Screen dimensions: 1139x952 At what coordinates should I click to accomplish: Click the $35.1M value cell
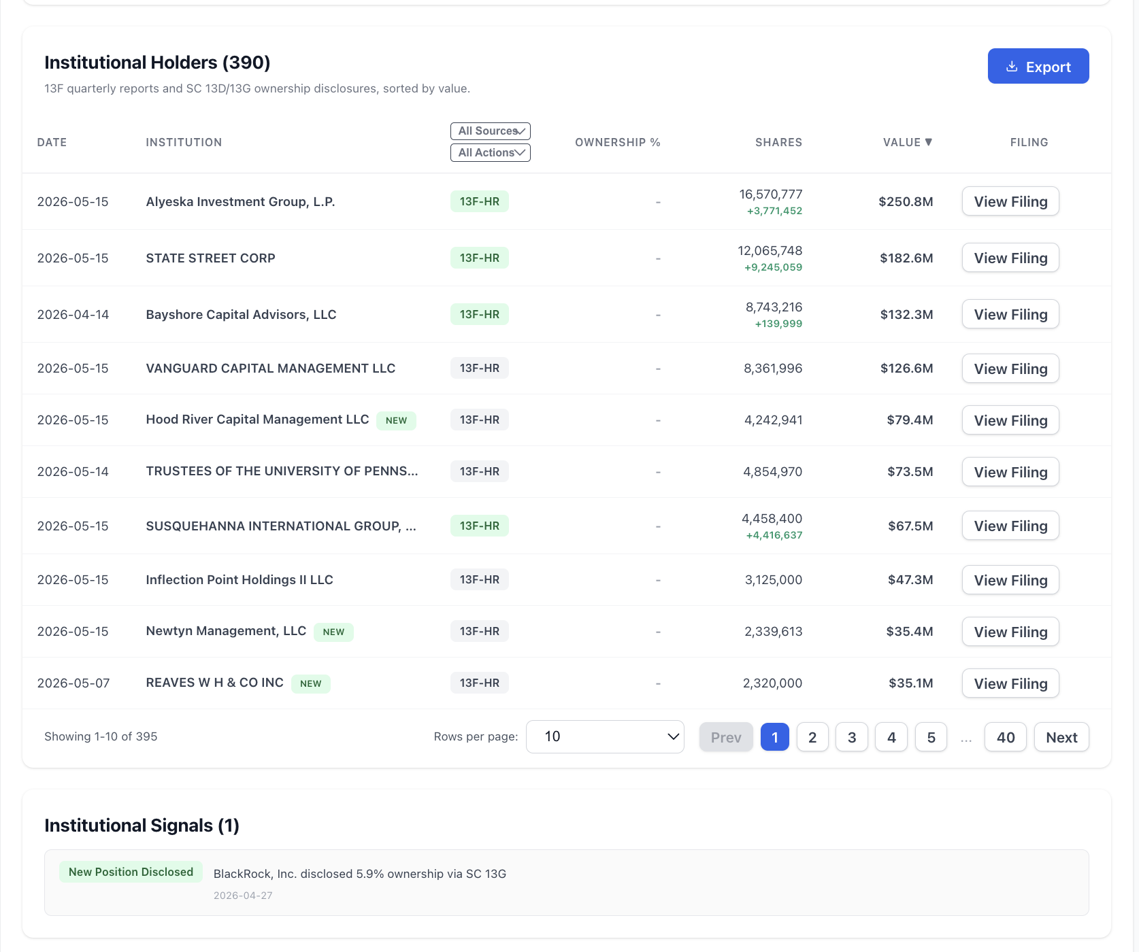(x=910, y=683)
